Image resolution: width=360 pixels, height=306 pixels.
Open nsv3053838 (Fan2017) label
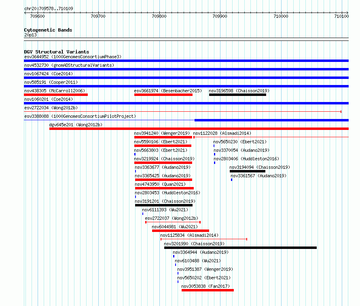coord(205,286)
